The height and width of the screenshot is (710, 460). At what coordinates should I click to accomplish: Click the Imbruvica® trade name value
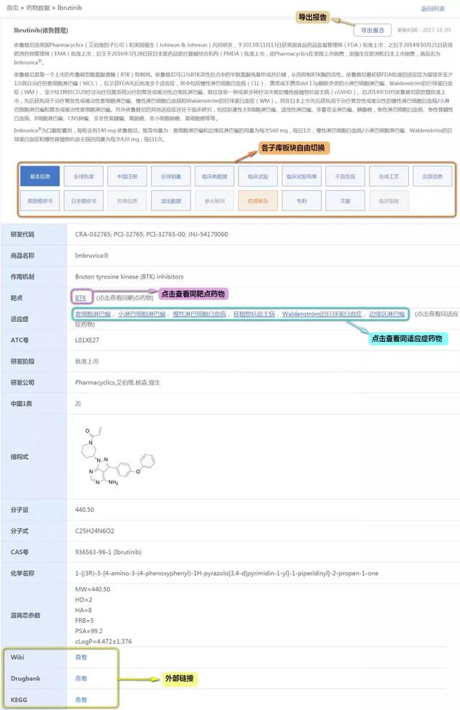click(x=92, y=256)
